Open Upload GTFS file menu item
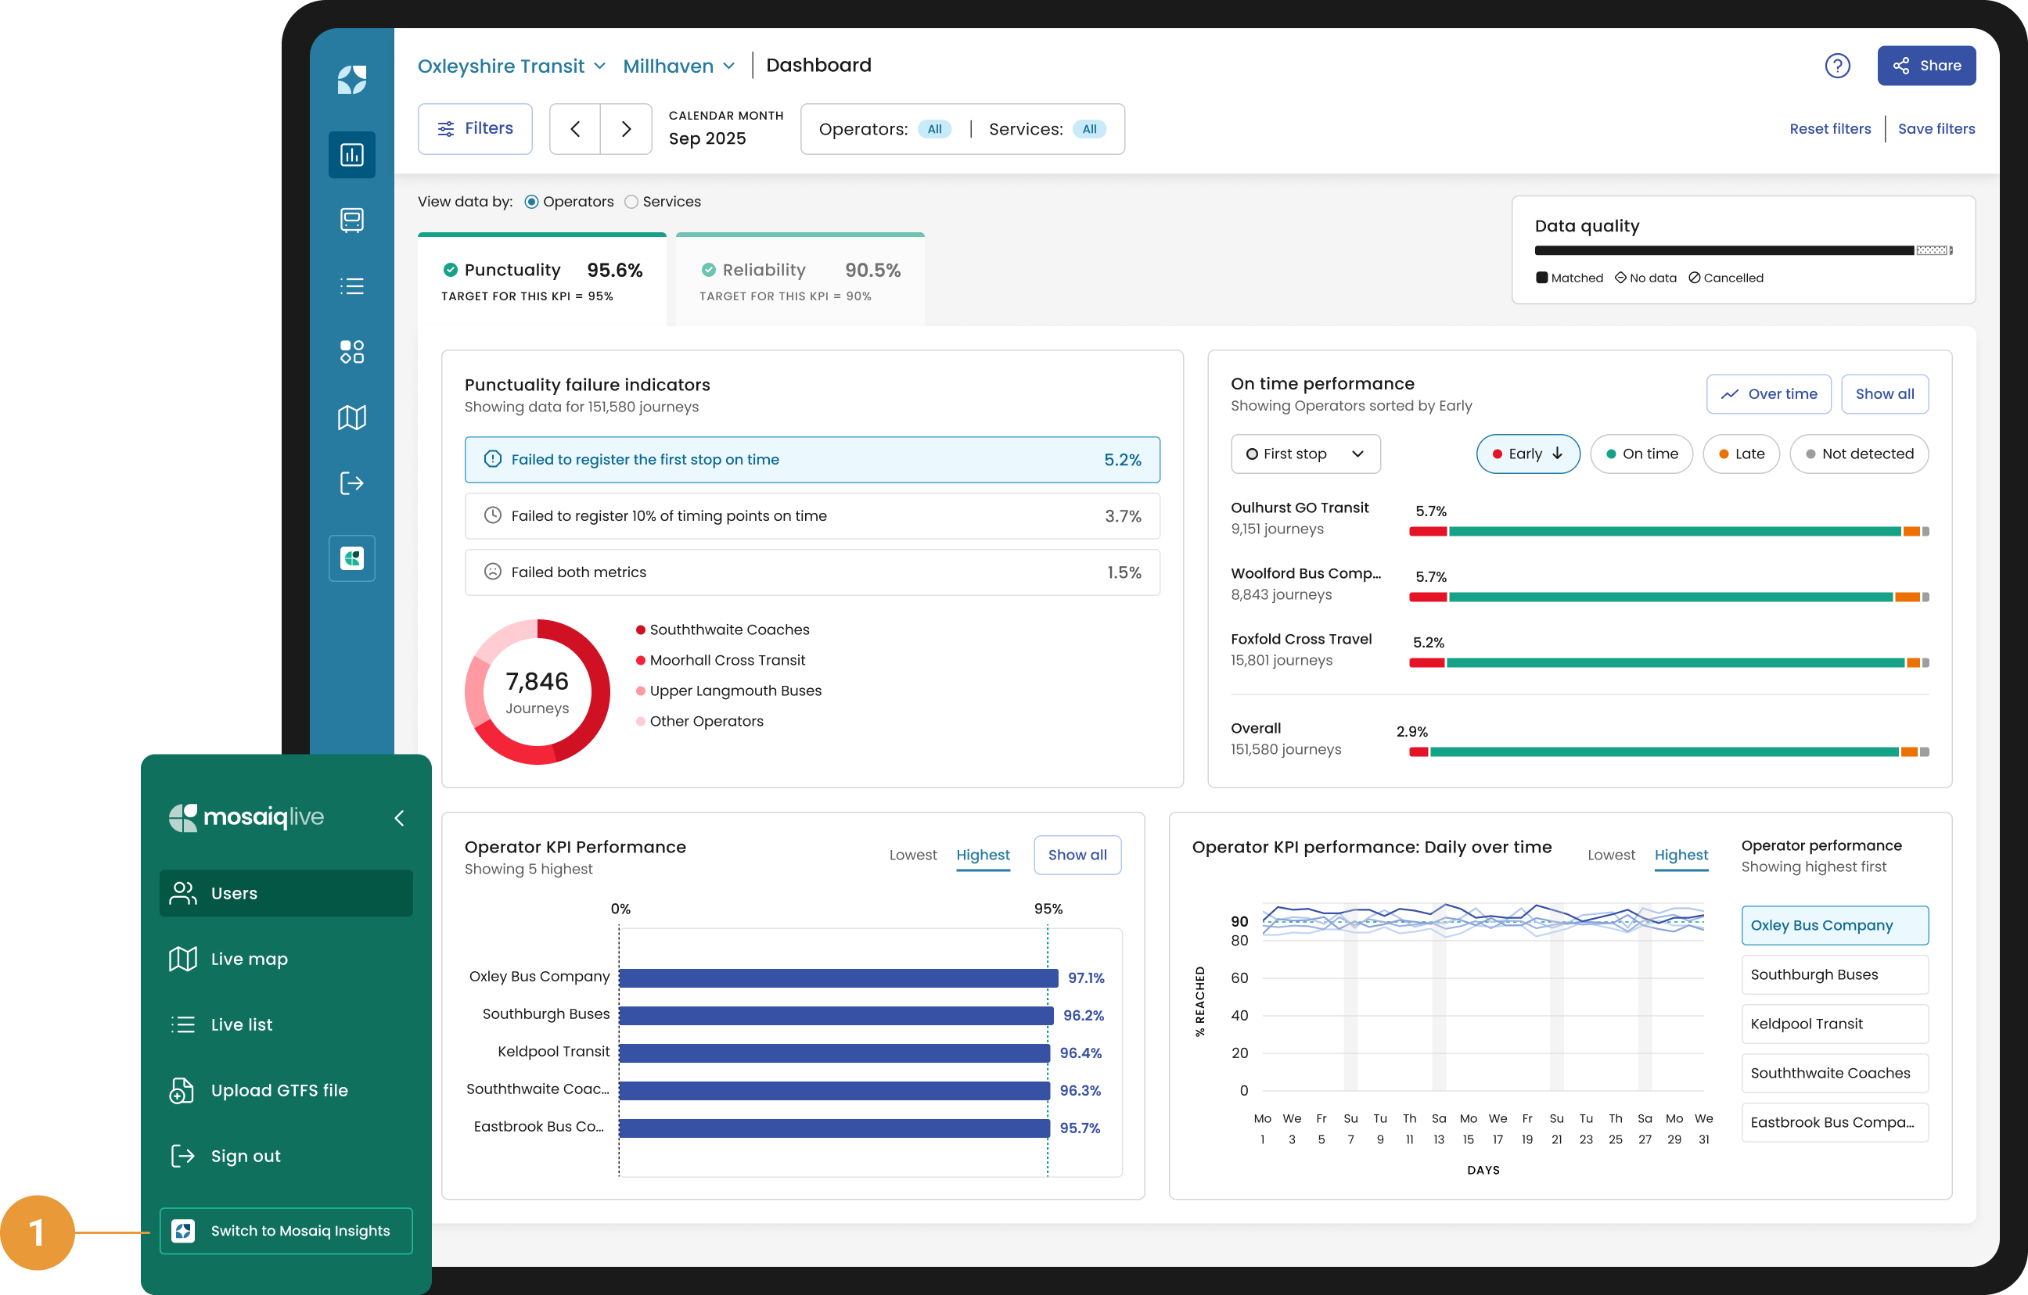Image resolution: width=2028 pixels, height=1295 pixels. click(279, 1090)
